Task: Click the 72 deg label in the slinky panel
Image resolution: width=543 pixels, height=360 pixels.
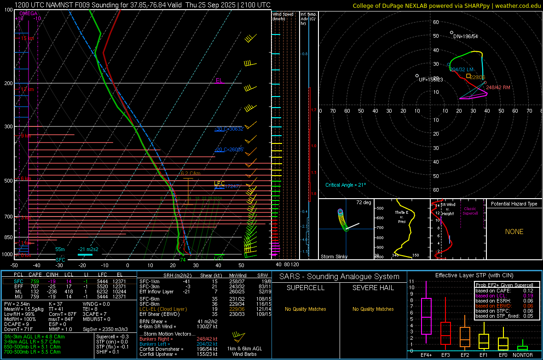Action: [364, 202]
